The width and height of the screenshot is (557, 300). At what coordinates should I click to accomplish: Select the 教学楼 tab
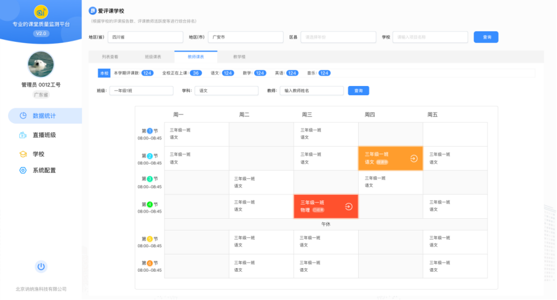[x=239, y=57]
